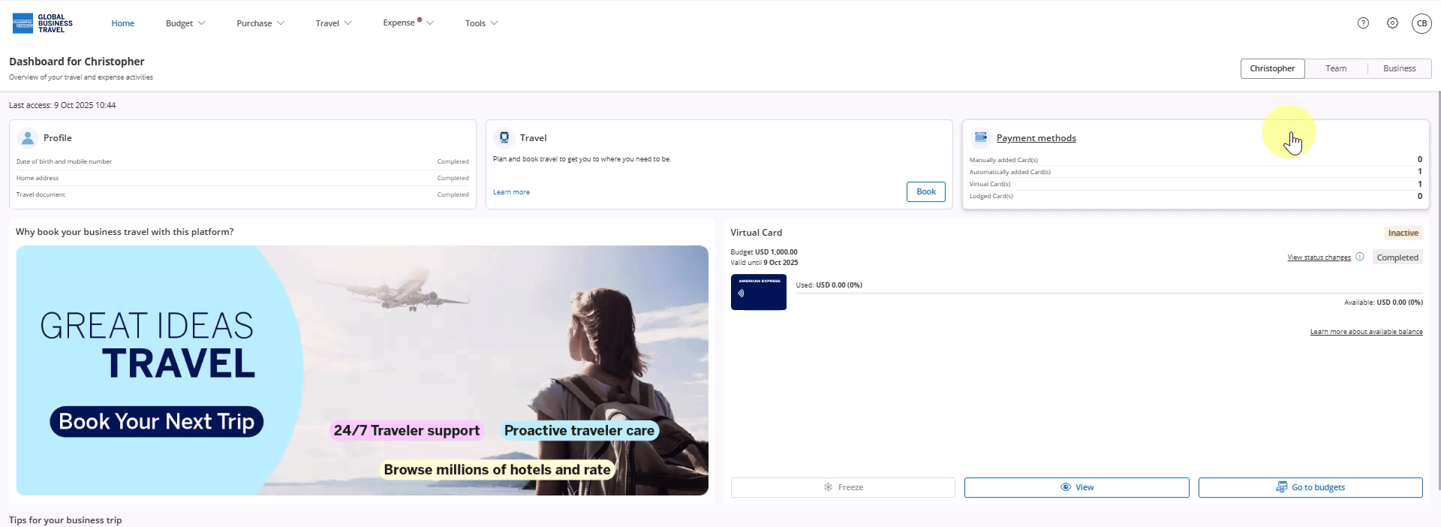Follow the Learn more link

511,192
